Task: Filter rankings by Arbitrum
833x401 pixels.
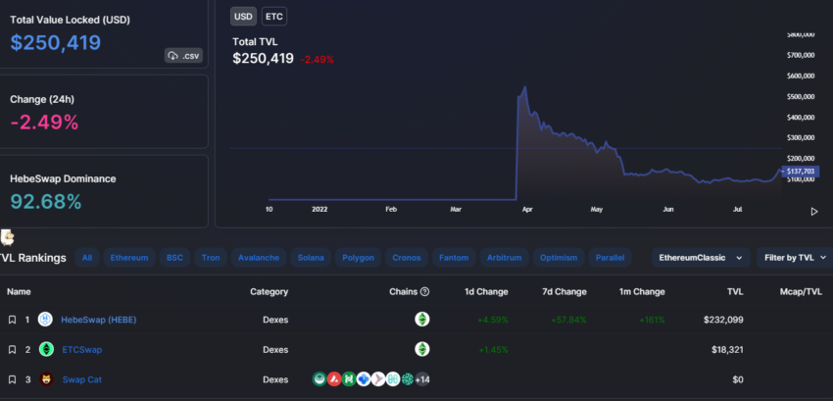Action: 504,258
